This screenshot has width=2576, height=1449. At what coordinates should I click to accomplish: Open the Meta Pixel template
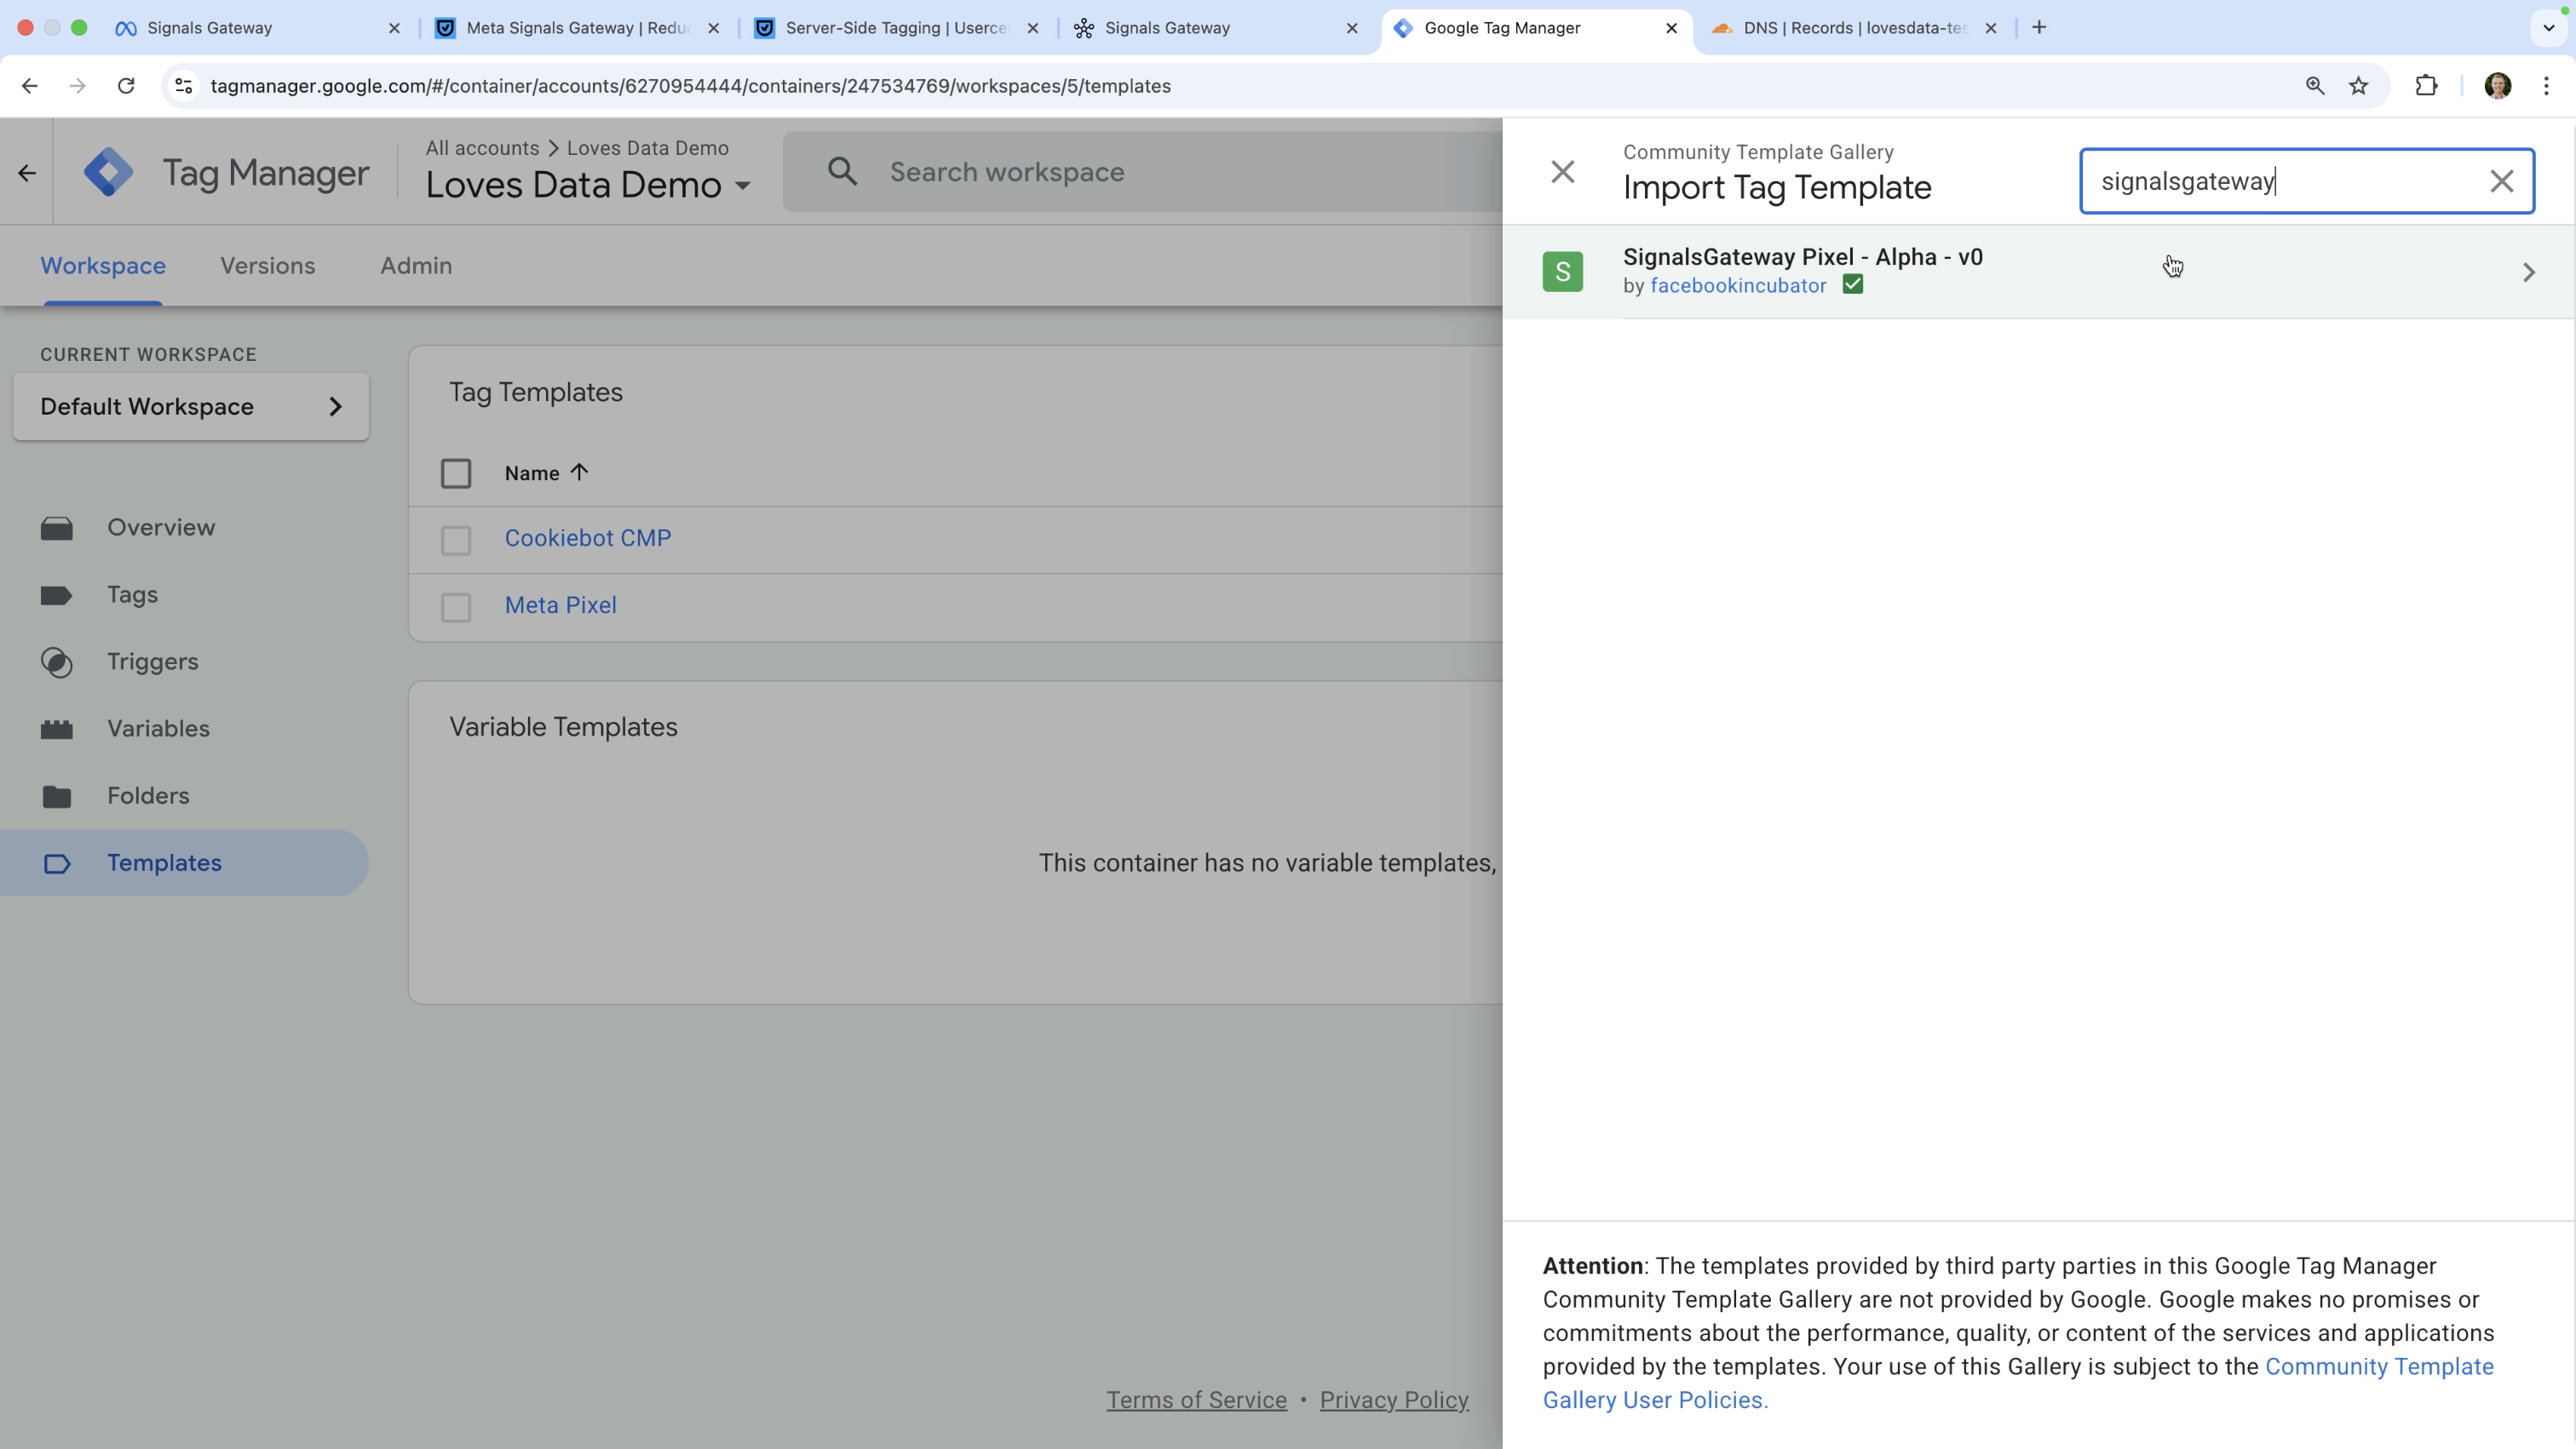click(561, 604)
